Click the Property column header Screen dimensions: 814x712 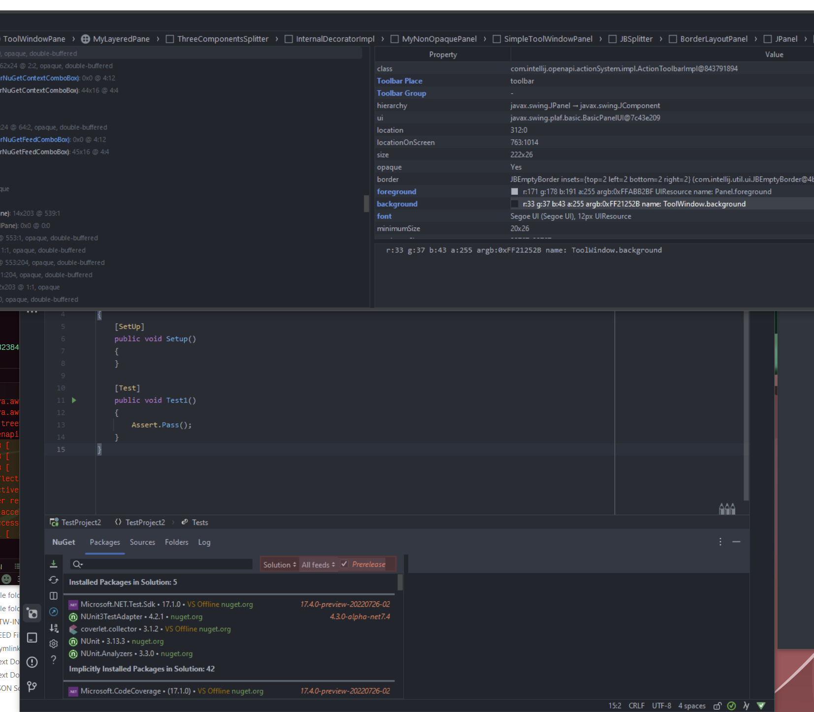pos(443,55)
